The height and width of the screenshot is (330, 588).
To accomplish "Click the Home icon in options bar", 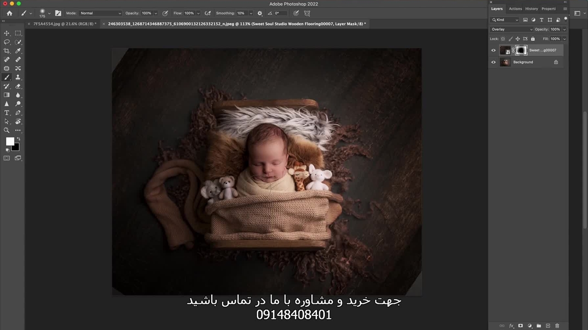I will tap(10, 13).
